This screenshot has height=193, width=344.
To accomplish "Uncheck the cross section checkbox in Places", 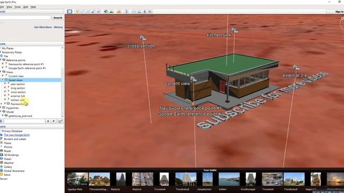I will [x=5, y=92].
